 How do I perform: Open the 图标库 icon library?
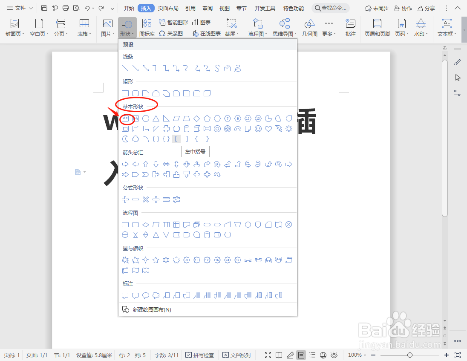coord(147,27)
